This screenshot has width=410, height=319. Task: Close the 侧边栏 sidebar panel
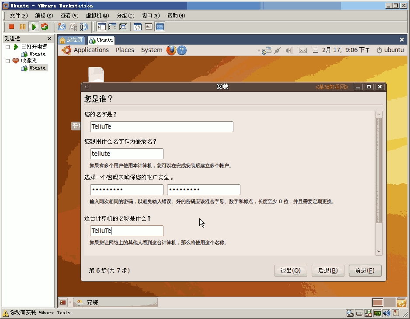pos(49,39)
